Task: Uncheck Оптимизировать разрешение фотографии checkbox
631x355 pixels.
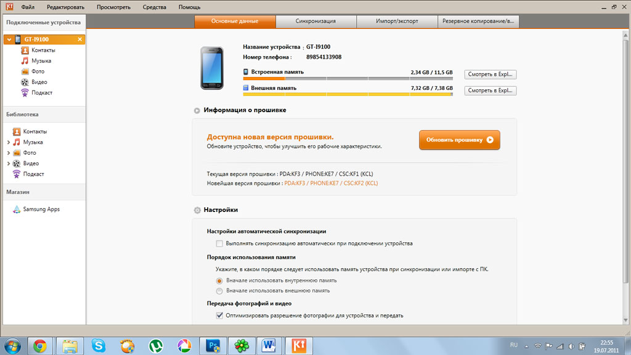Action: [219, 316]
